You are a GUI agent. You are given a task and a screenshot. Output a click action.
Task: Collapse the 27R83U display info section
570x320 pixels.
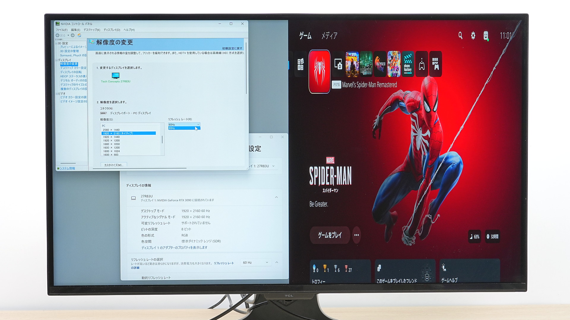[276, 197]
